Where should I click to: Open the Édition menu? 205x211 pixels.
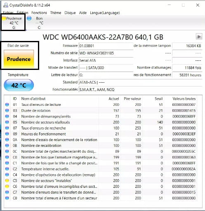pyautogui.click(x=22, y=13)
